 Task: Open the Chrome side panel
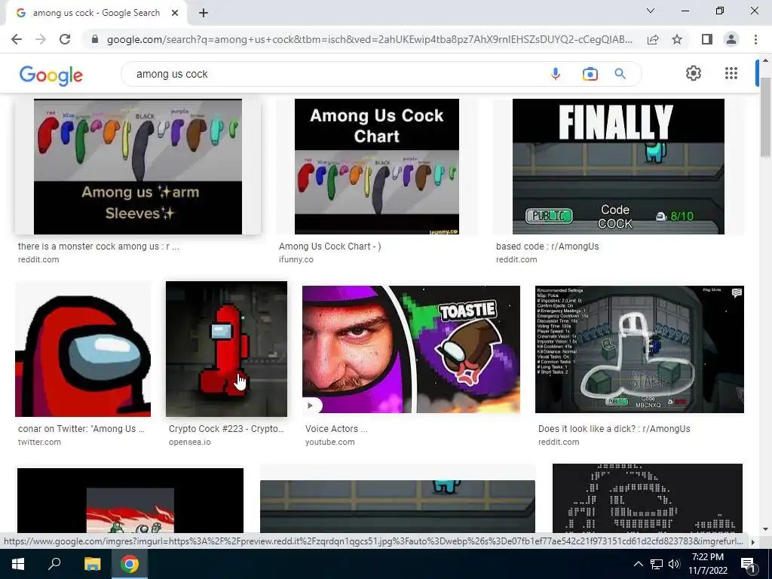coord(707,39)
